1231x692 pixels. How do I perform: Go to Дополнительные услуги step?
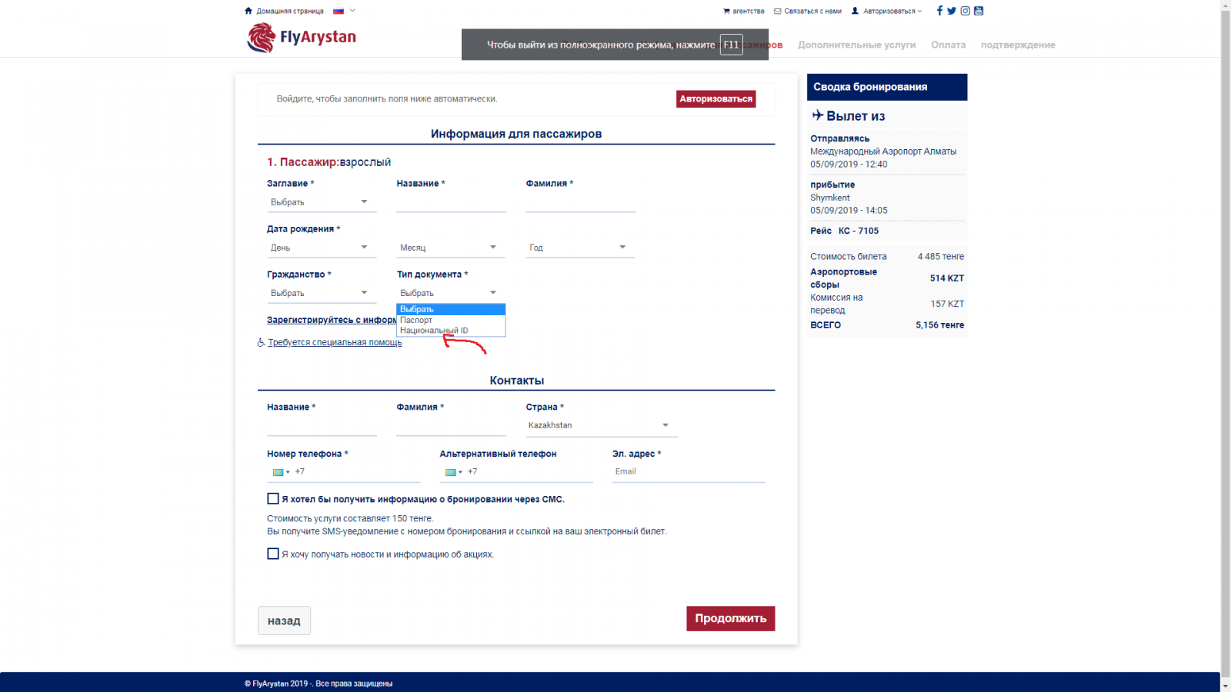point(856,45)
